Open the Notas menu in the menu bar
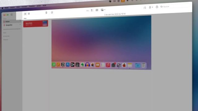This screenshot has height=111, width=198. [6, 8]
